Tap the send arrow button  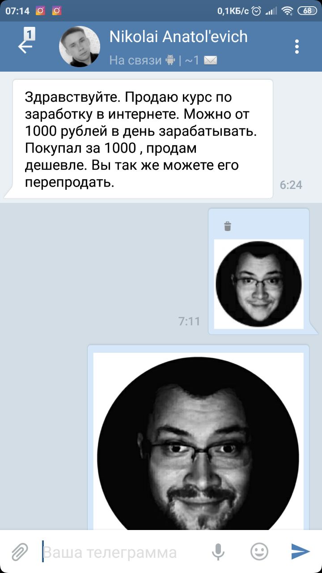pos(301,552)
